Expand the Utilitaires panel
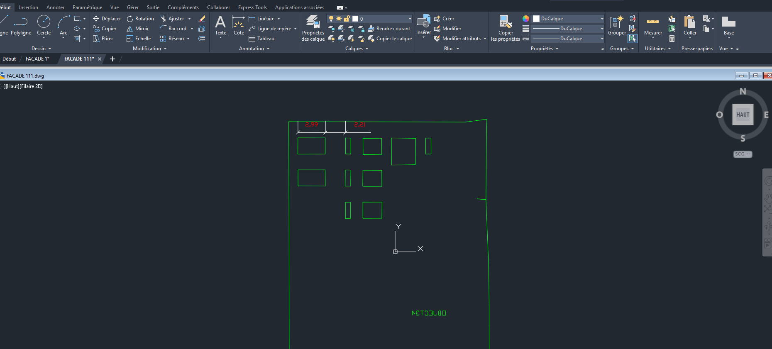Image resolution: width=772 pixels, height=349 pixels. (658, 49)
